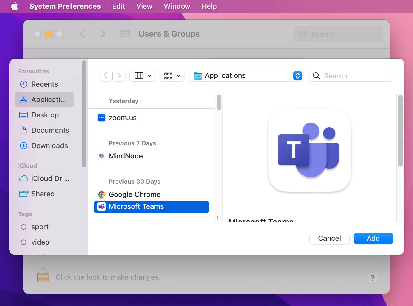Click System Preferences forward arrow
This screenshot has height=306, width=413.
[103, 34]
